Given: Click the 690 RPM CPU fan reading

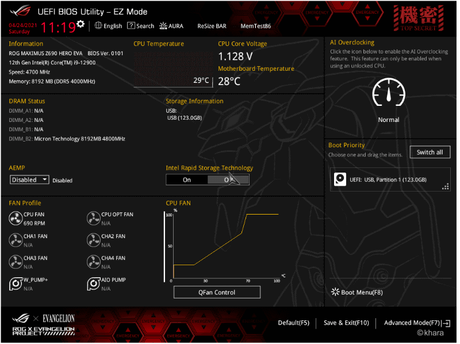Looking at the screenshot, I should coord(34,224).
